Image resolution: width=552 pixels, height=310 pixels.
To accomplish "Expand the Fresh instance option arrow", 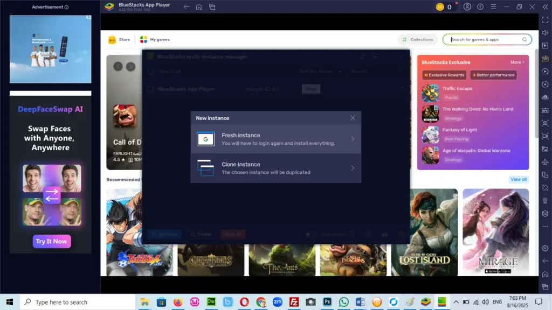I will click(x=353, y=139).
